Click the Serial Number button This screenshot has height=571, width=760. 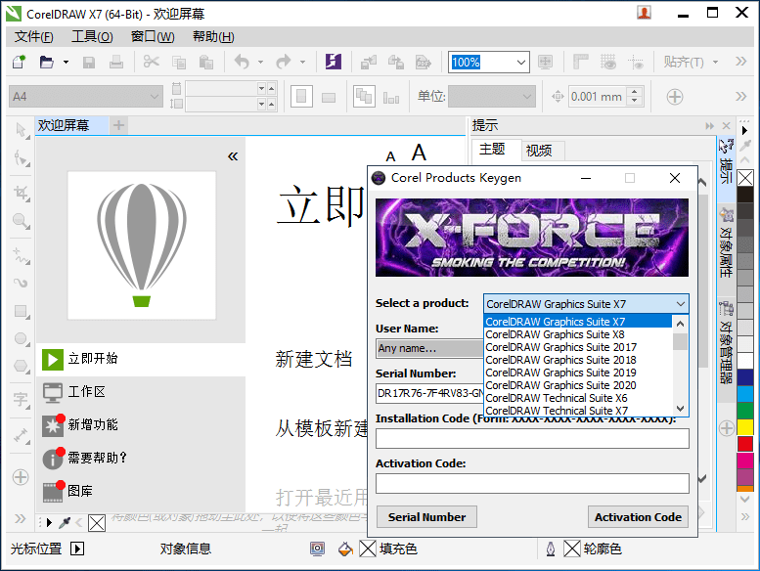click(x=426, y=517)
